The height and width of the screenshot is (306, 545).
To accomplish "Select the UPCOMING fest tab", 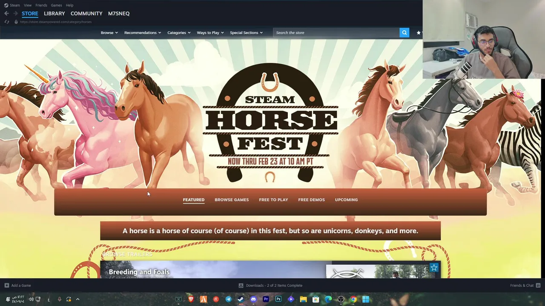I will (346, 200).
